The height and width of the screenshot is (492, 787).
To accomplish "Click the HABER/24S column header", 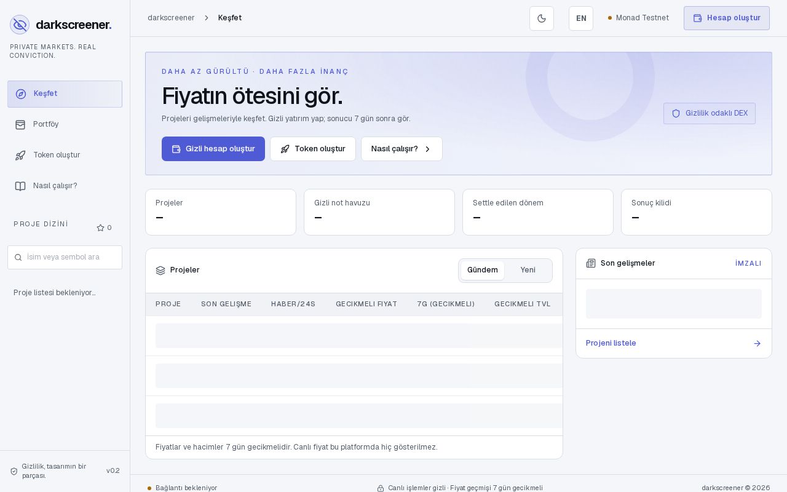I will tap(293, 304).
